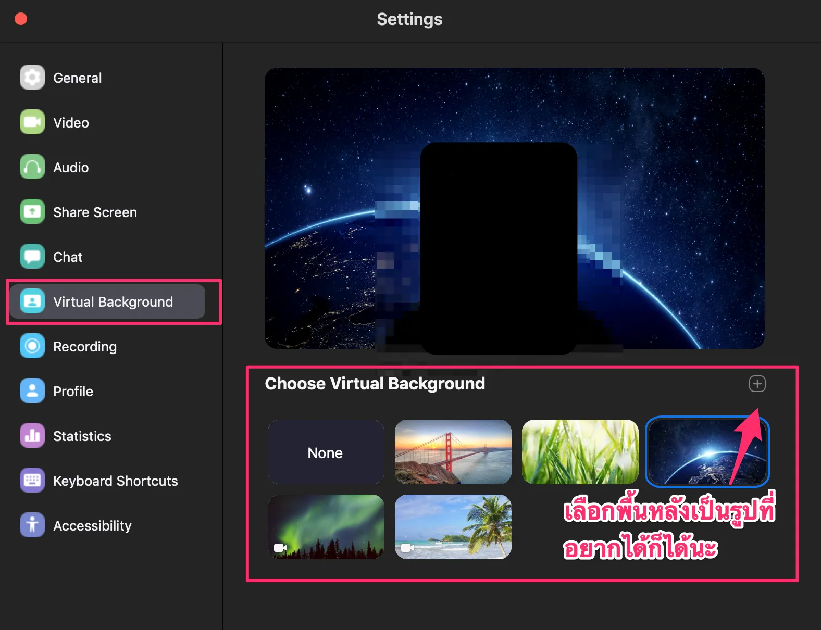Switch to Audio settings

pos(107,167)
